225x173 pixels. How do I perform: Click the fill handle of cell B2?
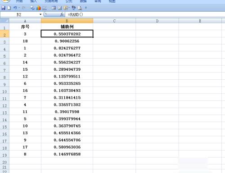click(x=93, y=37)
